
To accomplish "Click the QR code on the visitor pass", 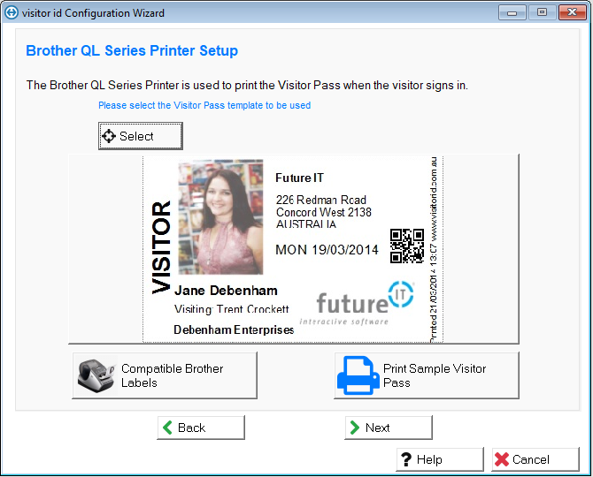I will (x=407, y=246).
